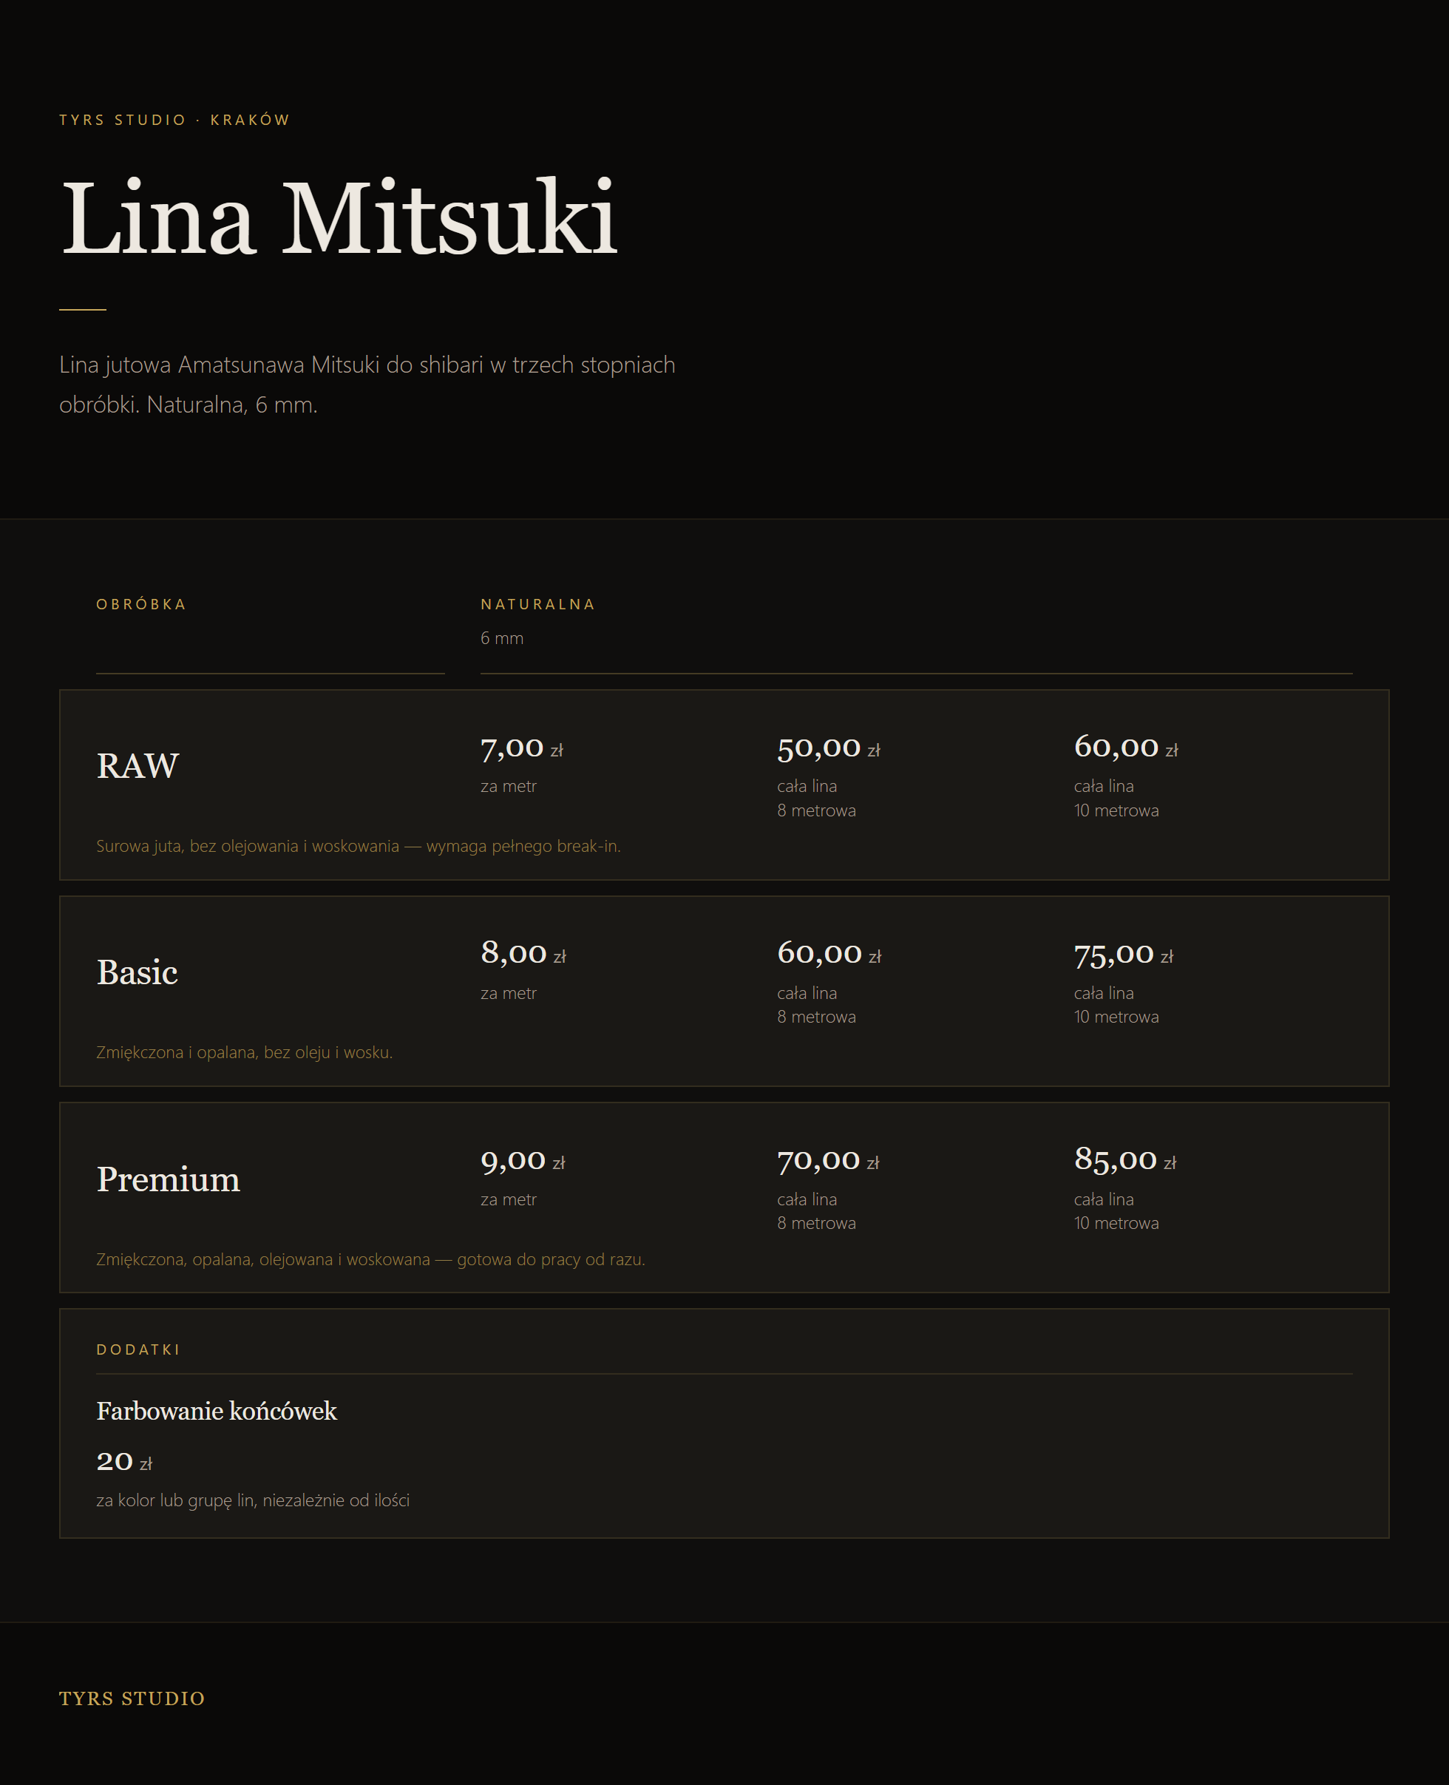
Task: Click the 'DODATKI' section header
Action: tap(138, 1350)
